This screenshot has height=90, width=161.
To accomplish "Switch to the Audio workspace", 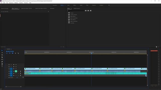I will [81, 5].
